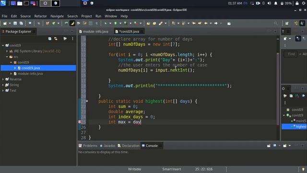The image size is (307, 173).
Task: Click the system volume icon in top bar
Action: [269, 3]
